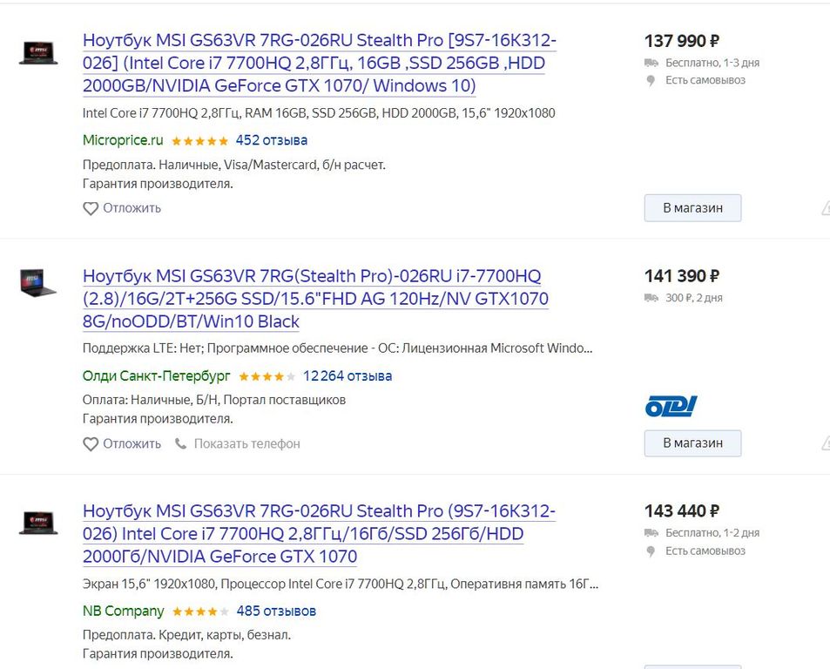The width and height of the screenshot is (830, 669).
Task: Go to store for 141 390 ₽ offer
Action: point(692,443)
